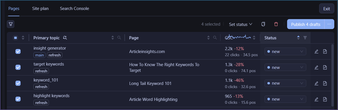This screenshot has width=338, height=110.
Task: Click search icon in Primary topic column
Action: point(119,38)
